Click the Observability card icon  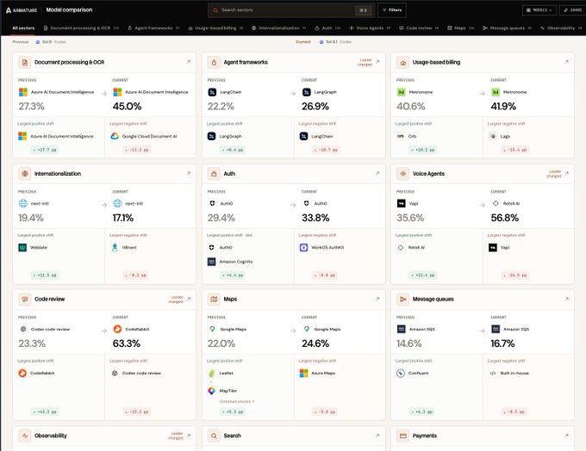coord(25,436)
